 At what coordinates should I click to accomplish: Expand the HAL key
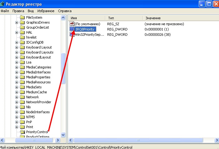click(17, 32)
